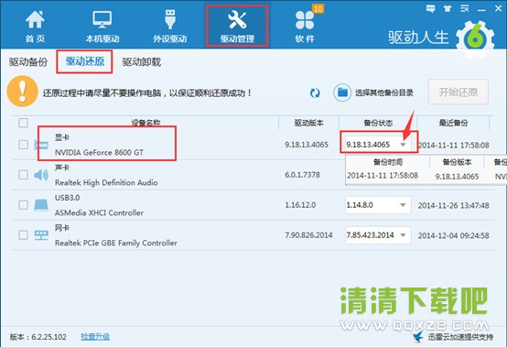Viewport: 507px width, 347px height.
Task: Click the 备份版本 popup column header
Action: point(457,162)
